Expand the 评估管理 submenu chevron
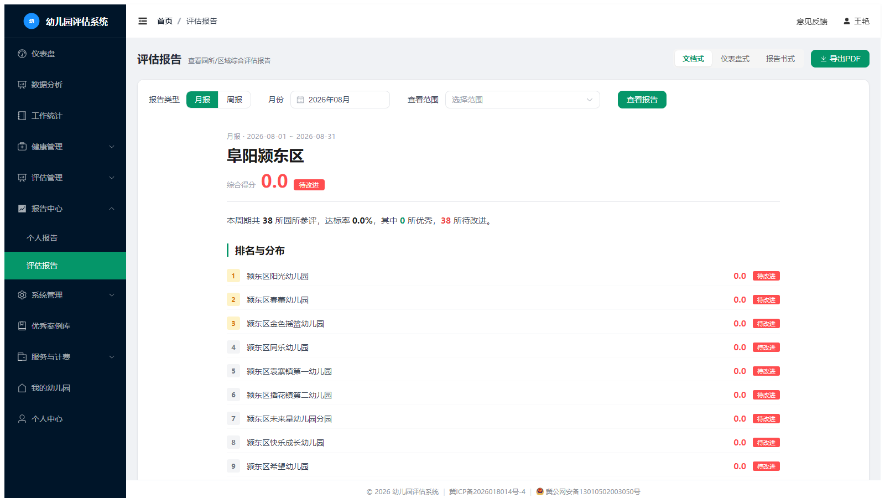This screenshot has height=498, width=885. point(112,178)
